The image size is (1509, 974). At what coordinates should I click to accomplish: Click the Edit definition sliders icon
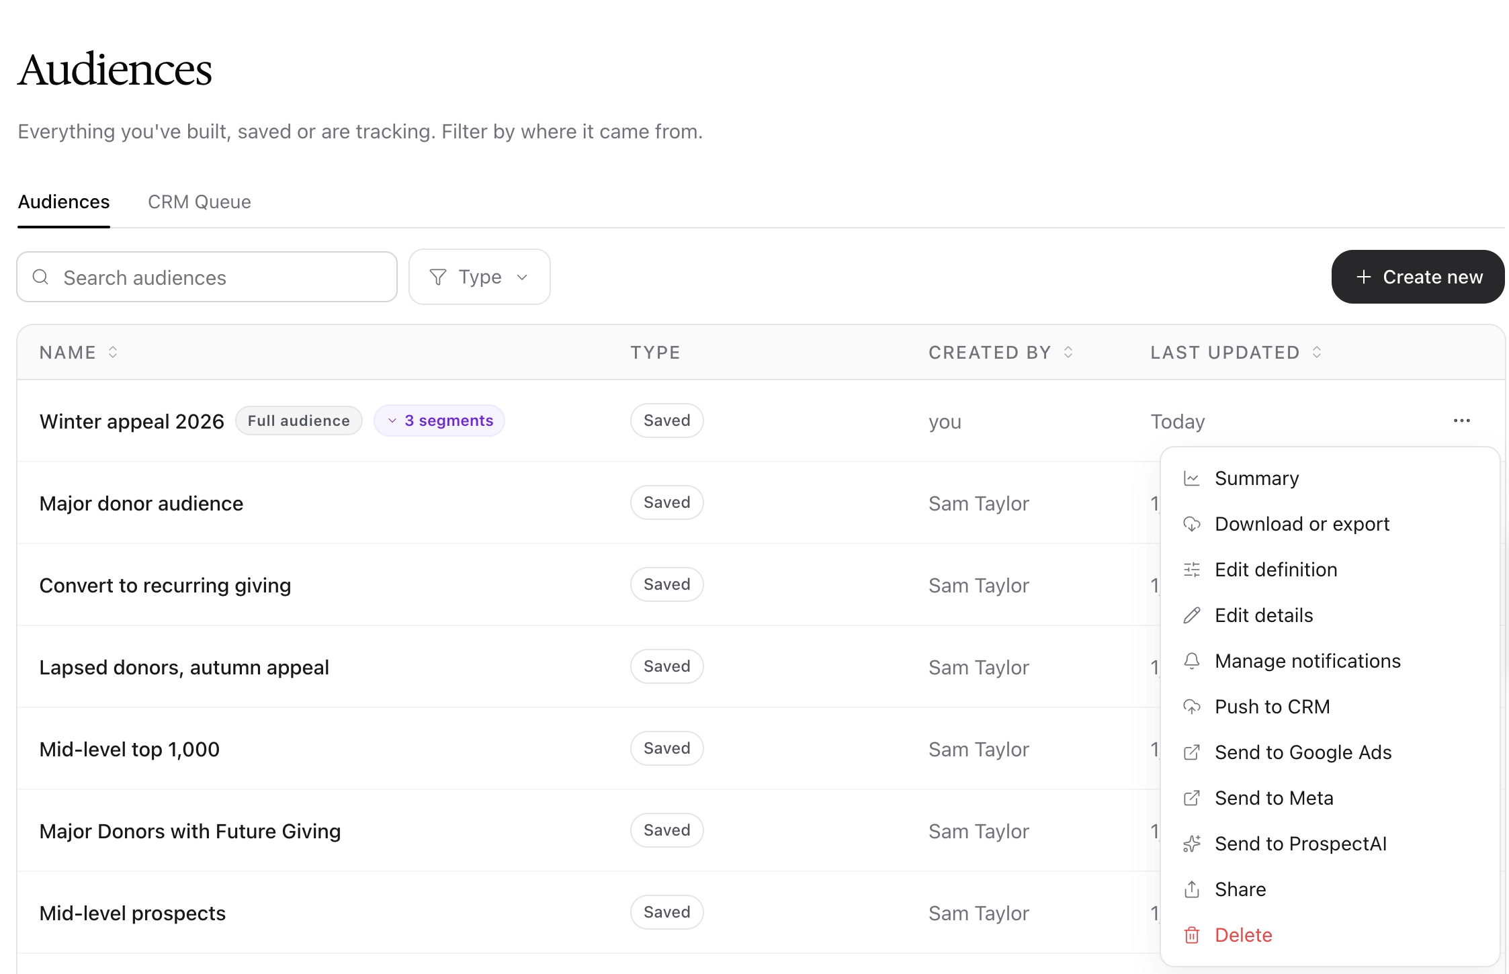point(1192,570)
